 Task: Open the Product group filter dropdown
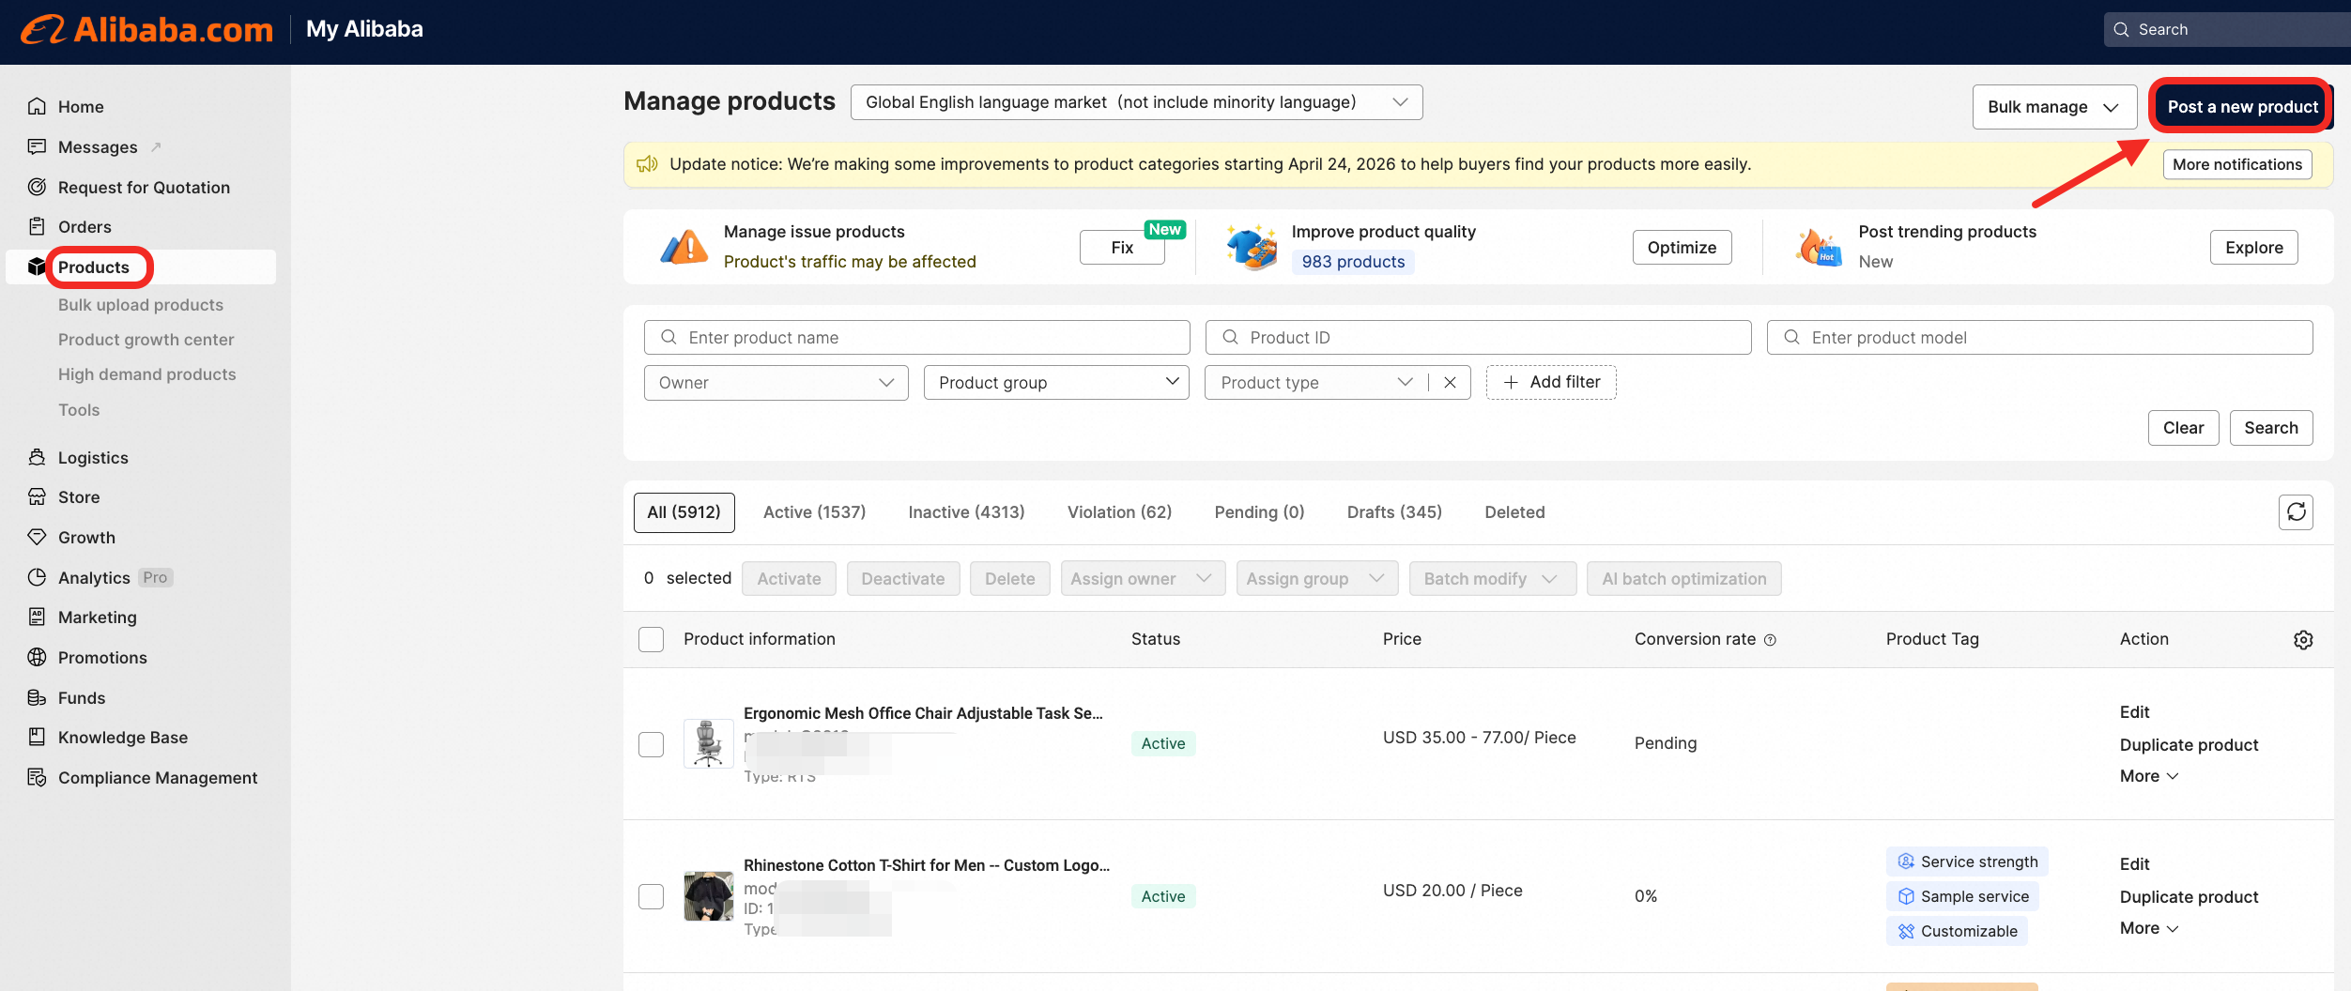point(1056,383)
